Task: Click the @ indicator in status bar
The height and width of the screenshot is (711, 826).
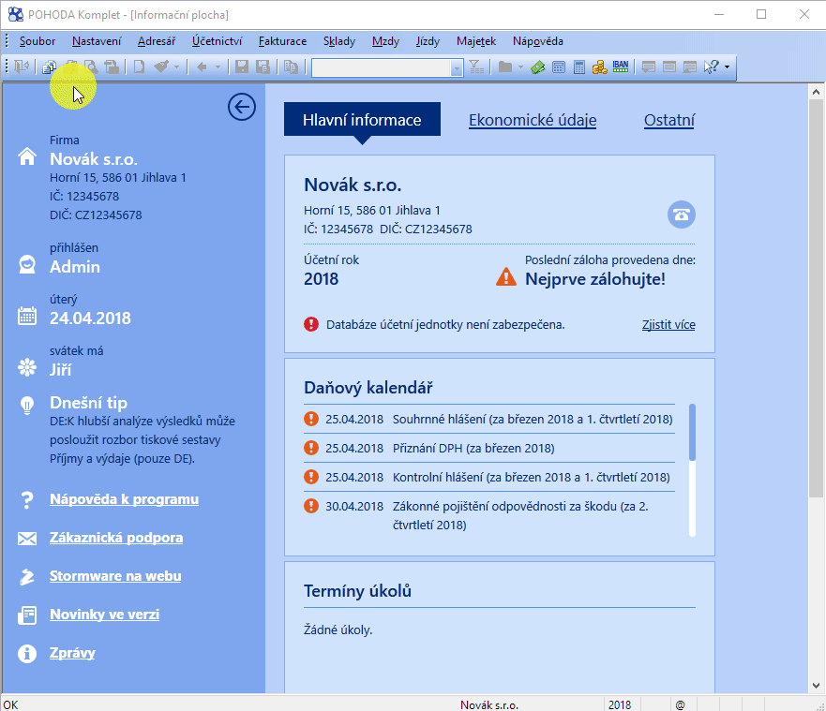Action: click(680, 704)
